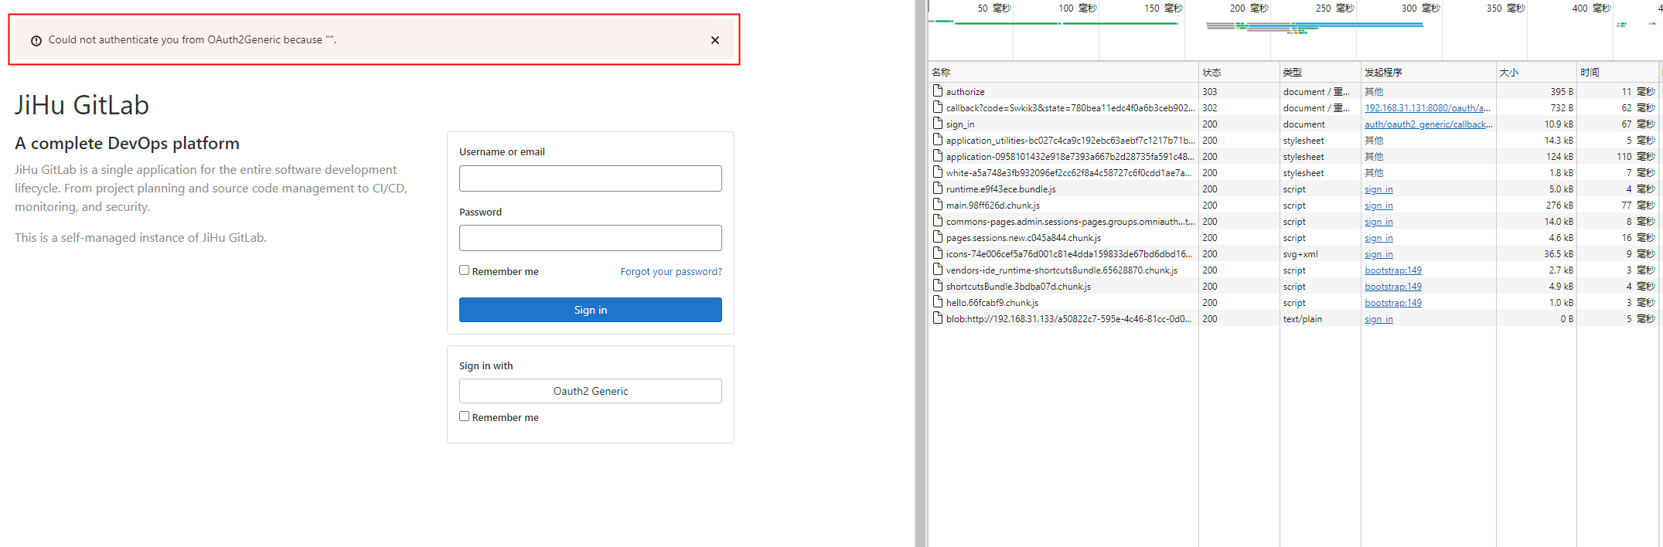Select the main.98ff626d.chunk.js file icon
1663x547 pixels.
tap(938, 205)
